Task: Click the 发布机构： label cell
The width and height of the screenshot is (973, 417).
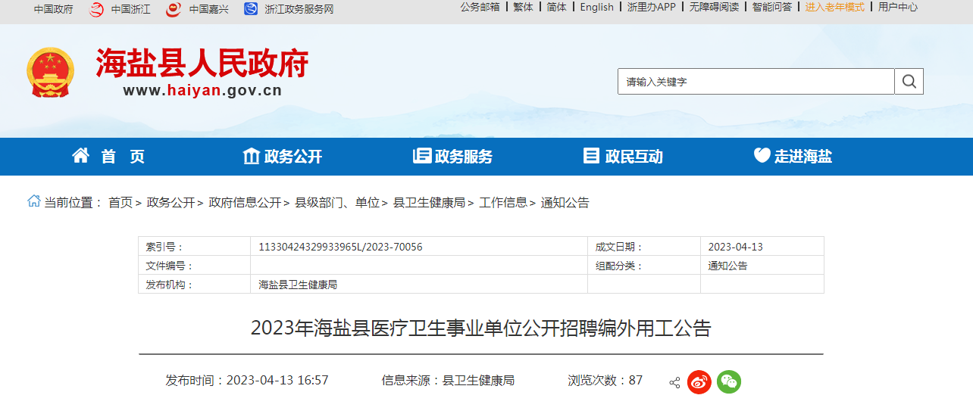Action: click(194, 285)
